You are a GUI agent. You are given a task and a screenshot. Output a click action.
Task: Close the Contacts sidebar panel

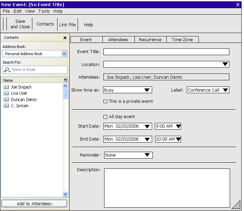[65, 38]
